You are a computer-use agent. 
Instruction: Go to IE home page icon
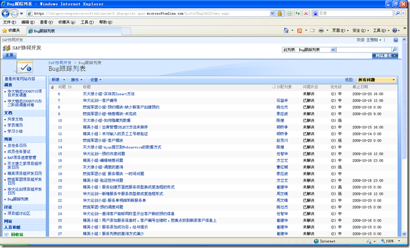pos(286,31)
